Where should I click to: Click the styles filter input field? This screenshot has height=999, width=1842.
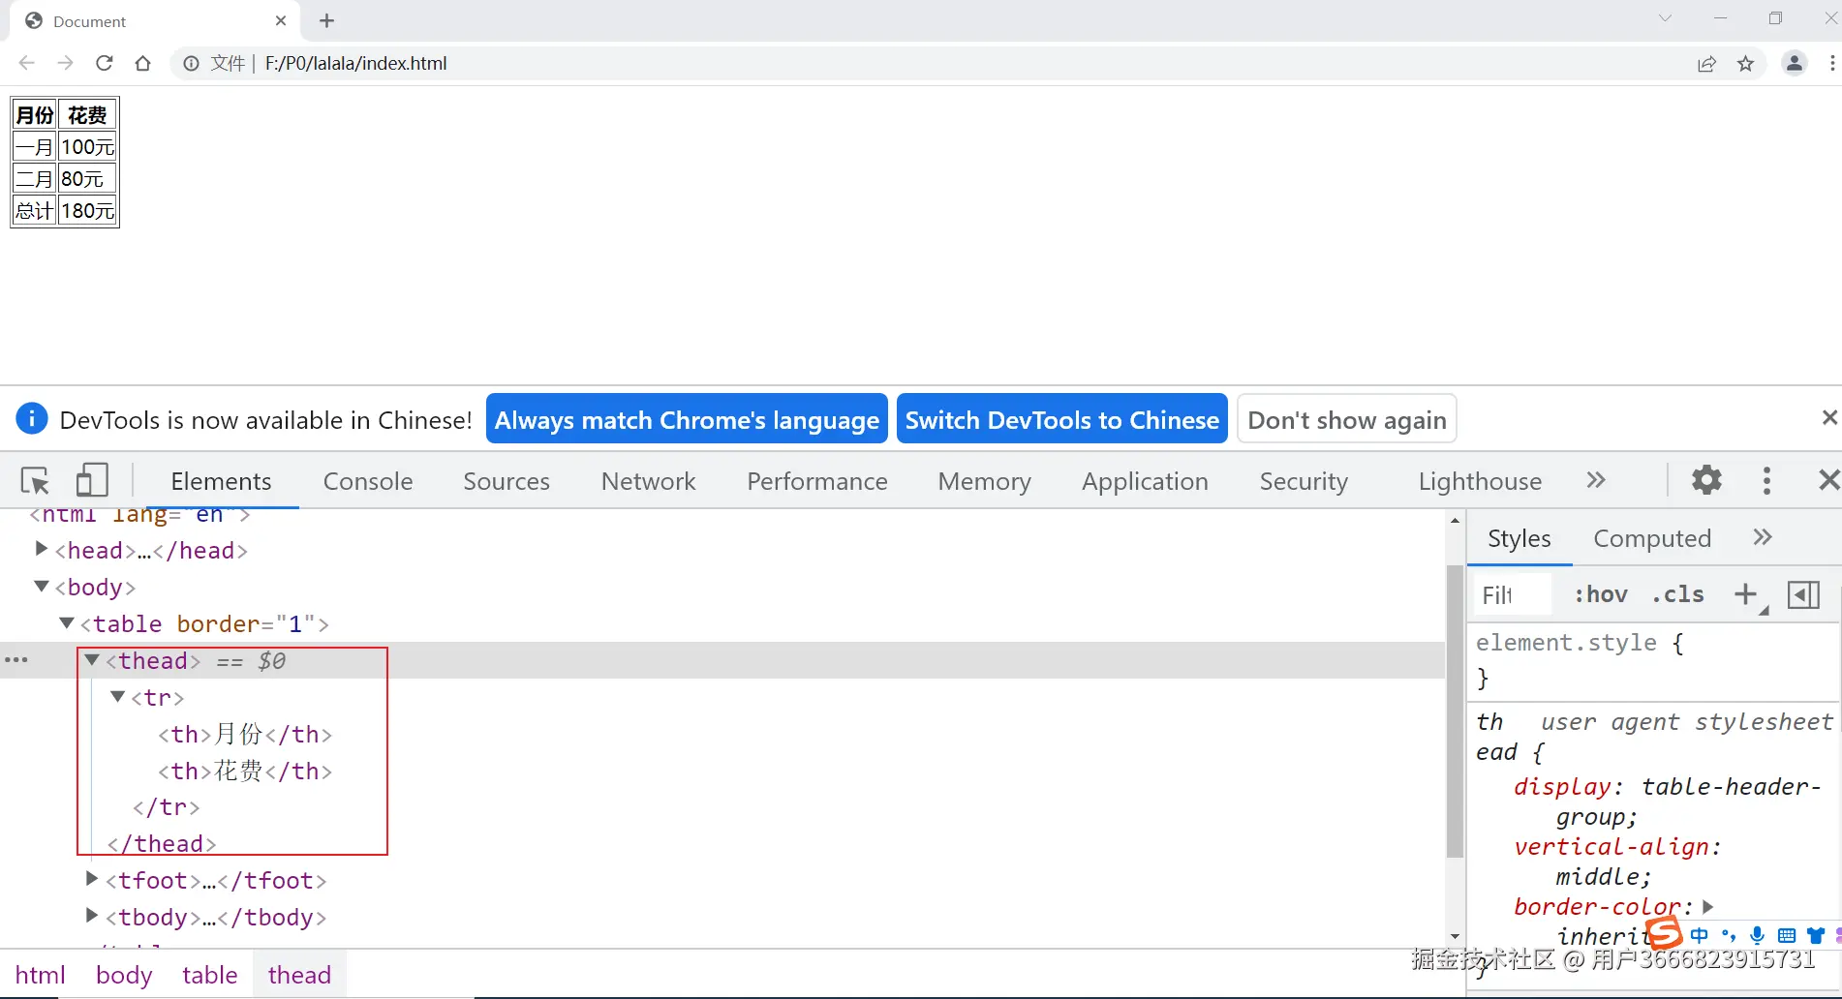(x=1511, y=594)
